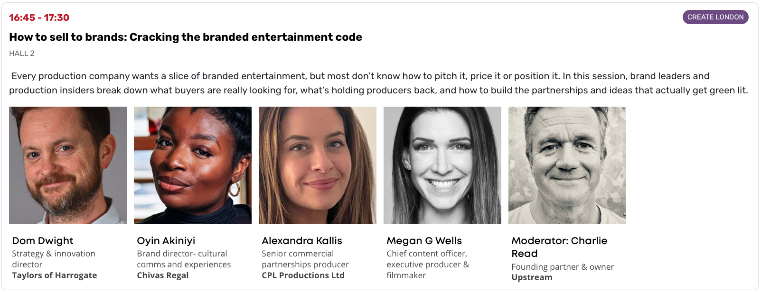Click the Alexandra Kallis name link
The width and height of the screenshot is (761, 292).
[x=301, y=241]
